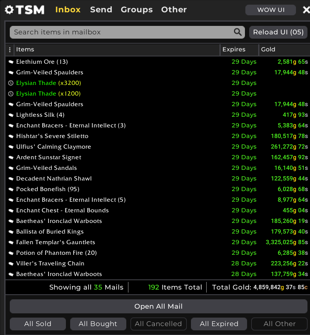
Task: Select Lightless Silk (4) mail
Action: 158,115
